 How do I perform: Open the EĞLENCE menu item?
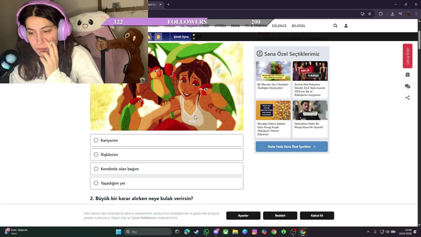coord(279,26)
